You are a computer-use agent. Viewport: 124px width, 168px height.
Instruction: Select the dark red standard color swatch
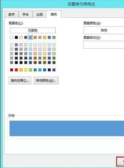pyautogui.click(x=12, y=70)
